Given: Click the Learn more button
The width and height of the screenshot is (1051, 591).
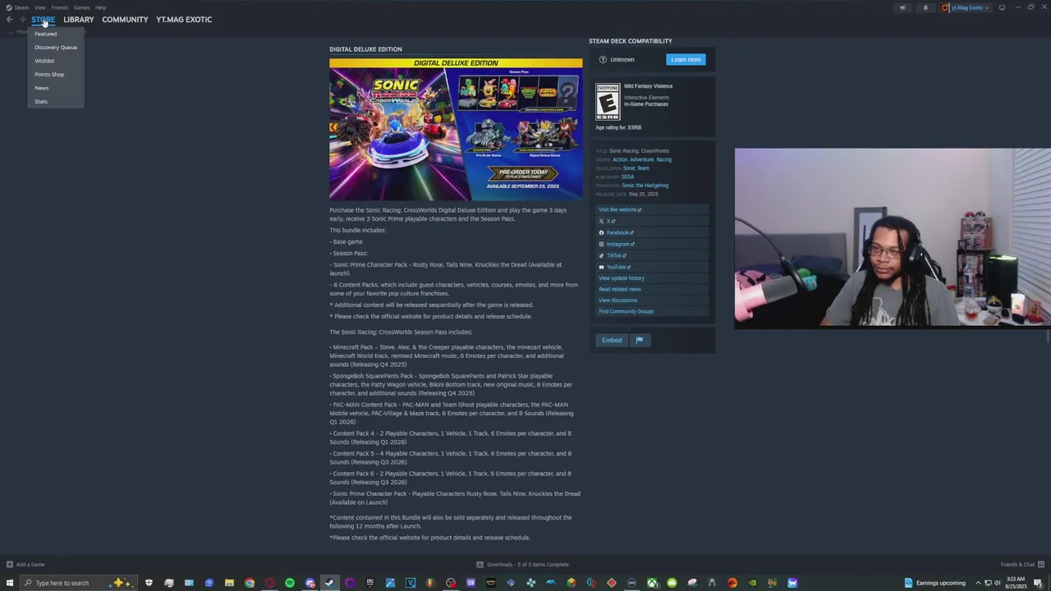Looking at the screenshot, I should click(x=686, y=59).
